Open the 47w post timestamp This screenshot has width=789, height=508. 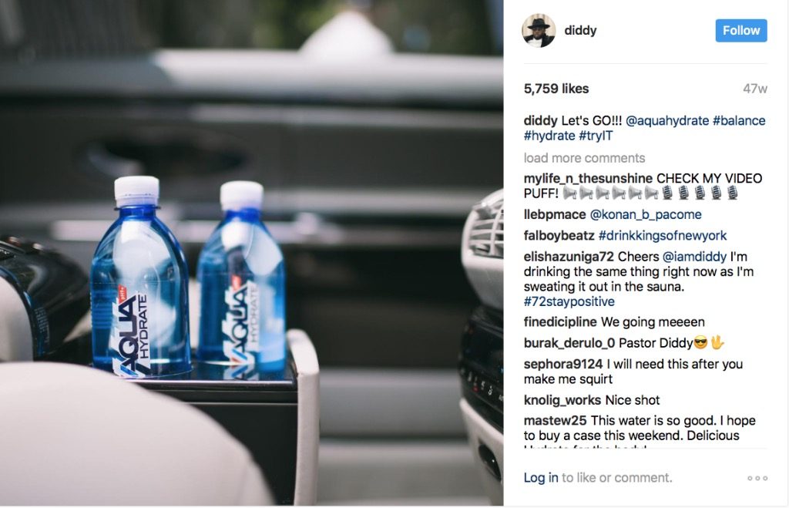tap(755, 89)
